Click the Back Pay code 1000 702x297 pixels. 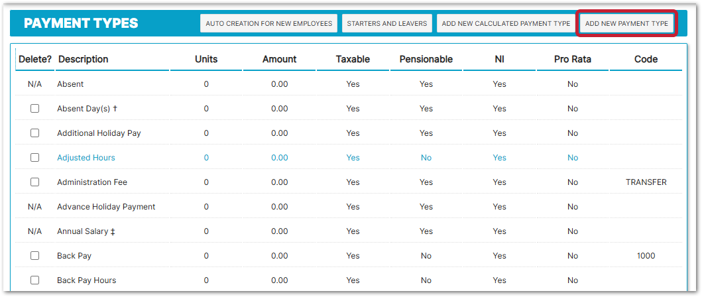[646, 256]
